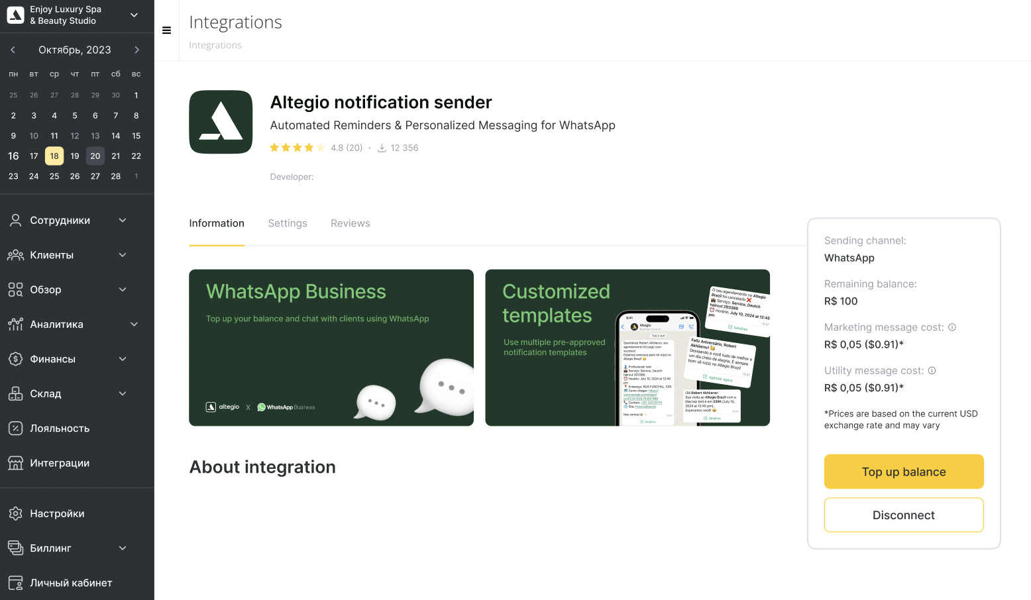Click the 4.8 (20) rating text
Viewport: 1031px width, 600px height.
click(347, 148)
